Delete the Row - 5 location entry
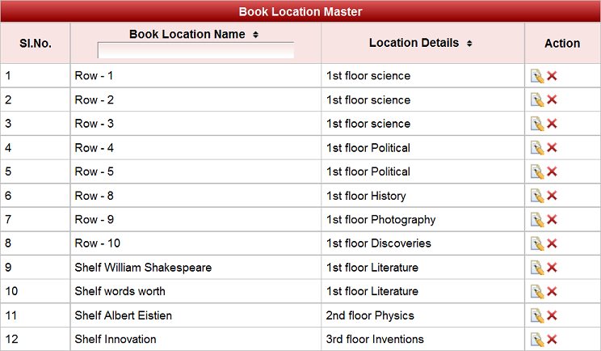The width and height of the screenshot is (601, 351). tap(553, 171)
